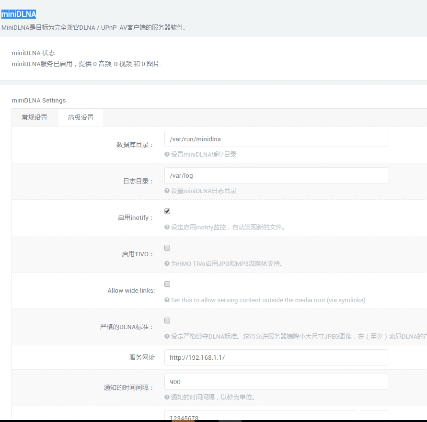The height and width of the screenshot is (422, 427).
Task: Disable the 启用inotify checkbox
Action: 167,211
